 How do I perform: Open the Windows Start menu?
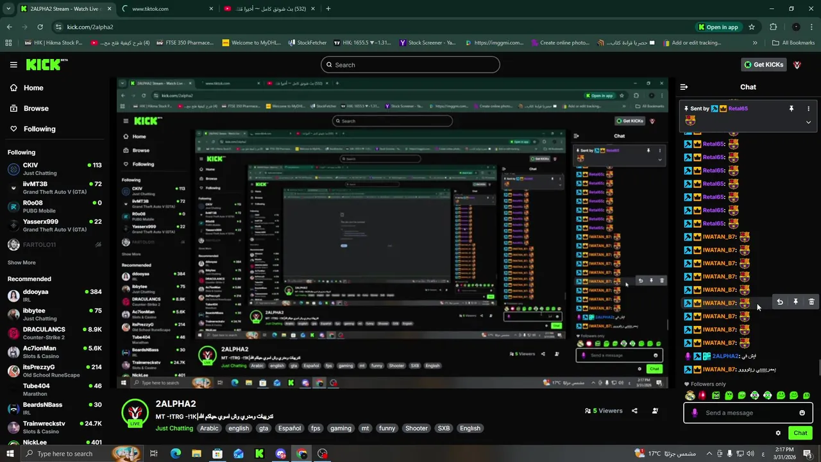(x=10, y=454)
